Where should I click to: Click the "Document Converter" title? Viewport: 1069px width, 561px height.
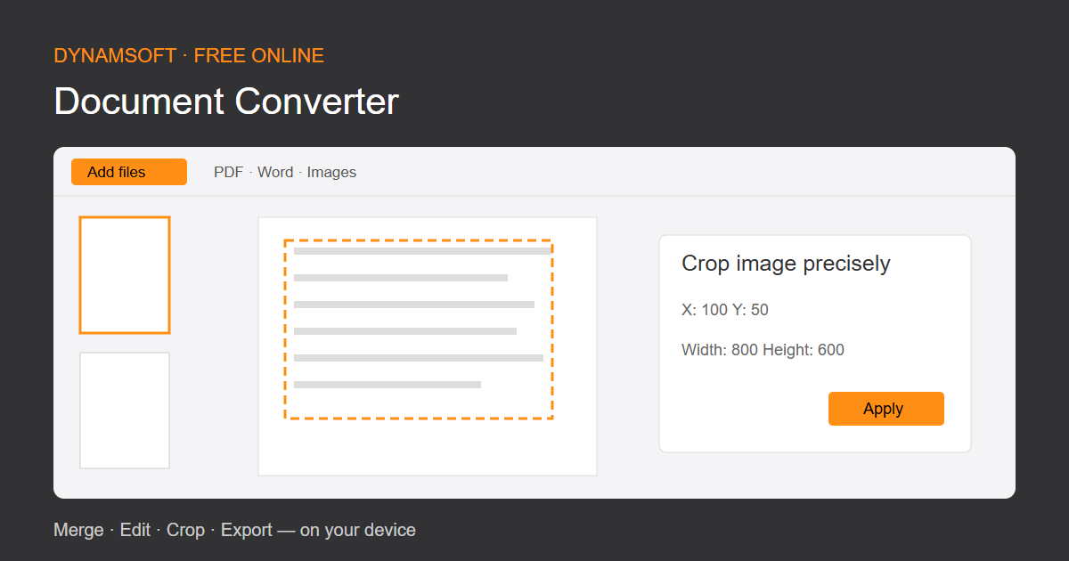tap(226, 102)
